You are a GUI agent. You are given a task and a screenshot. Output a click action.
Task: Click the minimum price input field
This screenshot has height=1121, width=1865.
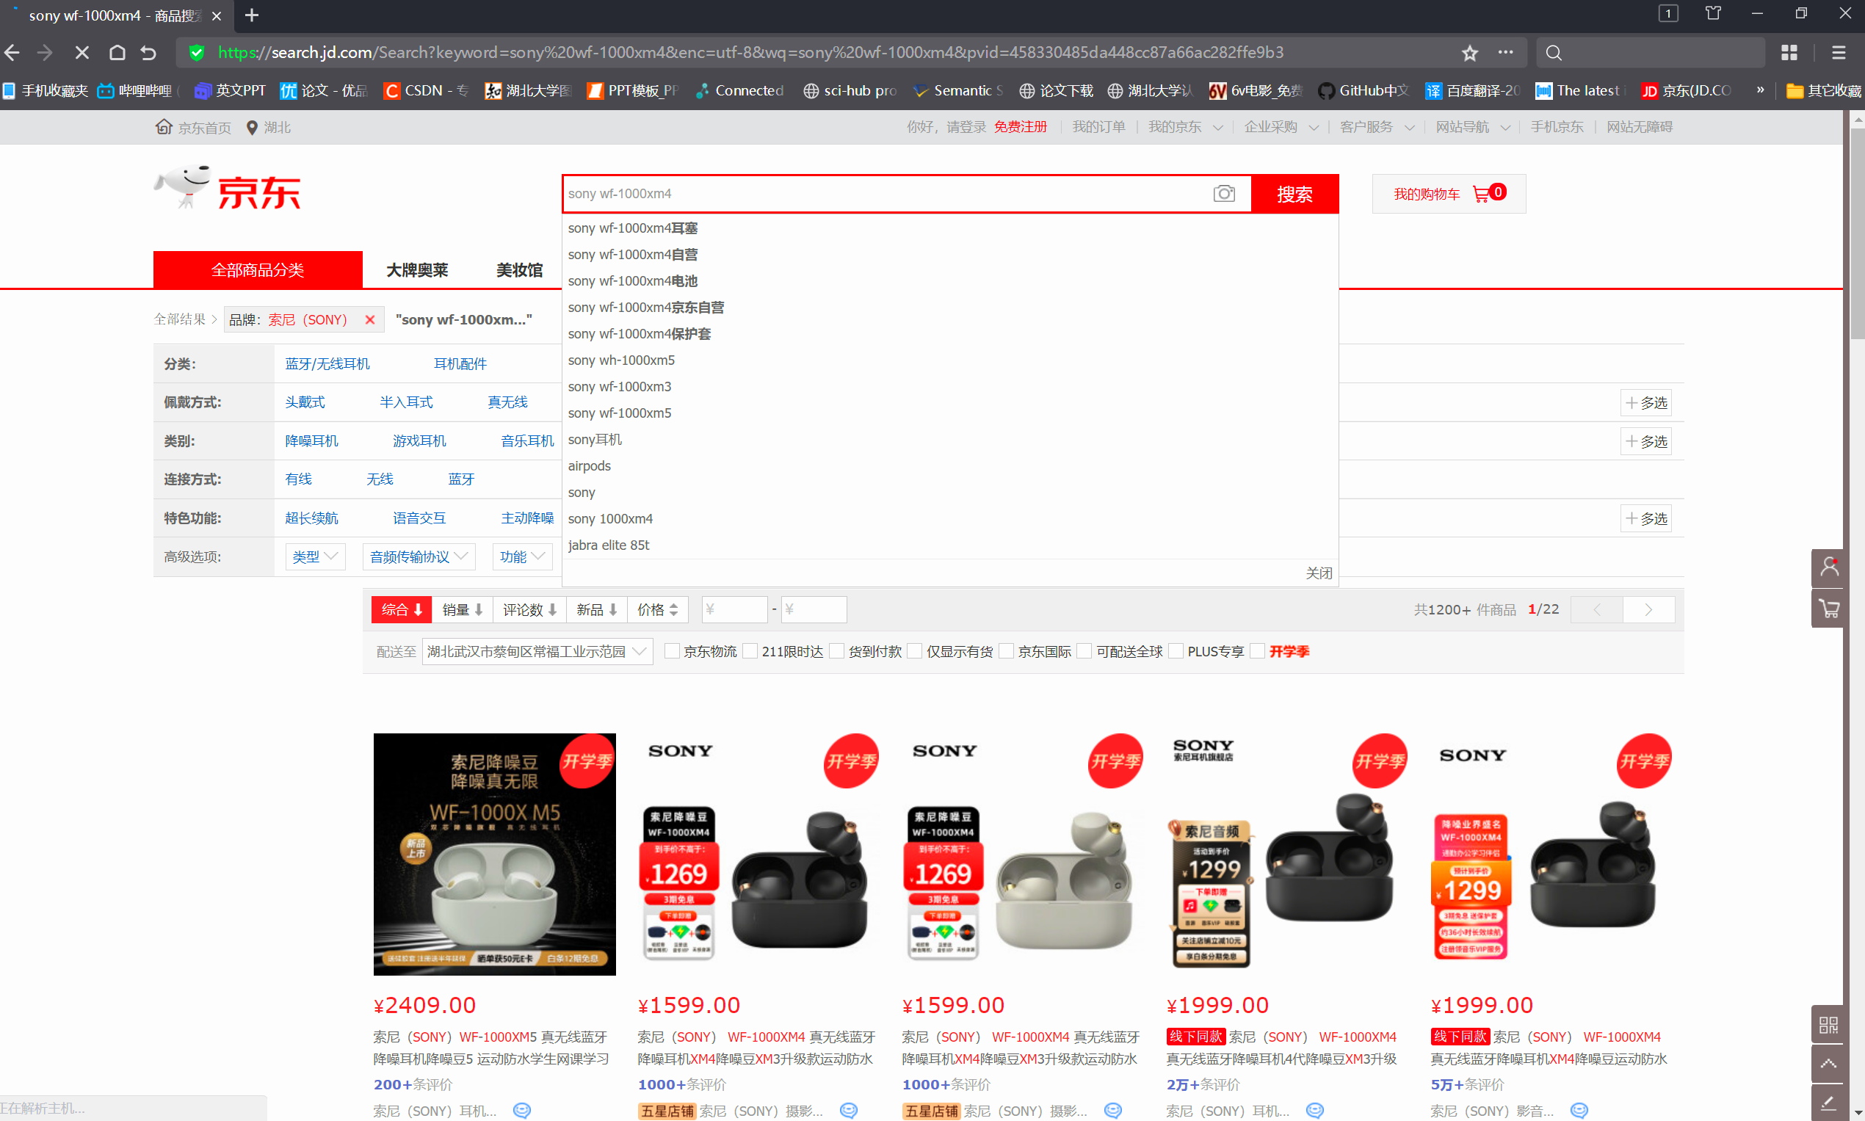pyautogui.click(x=734, y=609)
